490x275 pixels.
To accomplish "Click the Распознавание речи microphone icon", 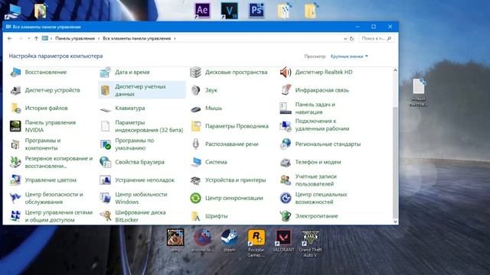I will [x=196, y=144].
